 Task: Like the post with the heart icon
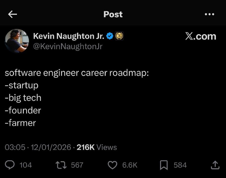click(x=112, y=165)
